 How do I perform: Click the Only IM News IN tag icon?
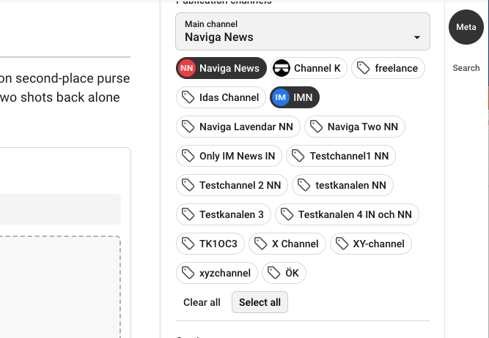[188, 156]
